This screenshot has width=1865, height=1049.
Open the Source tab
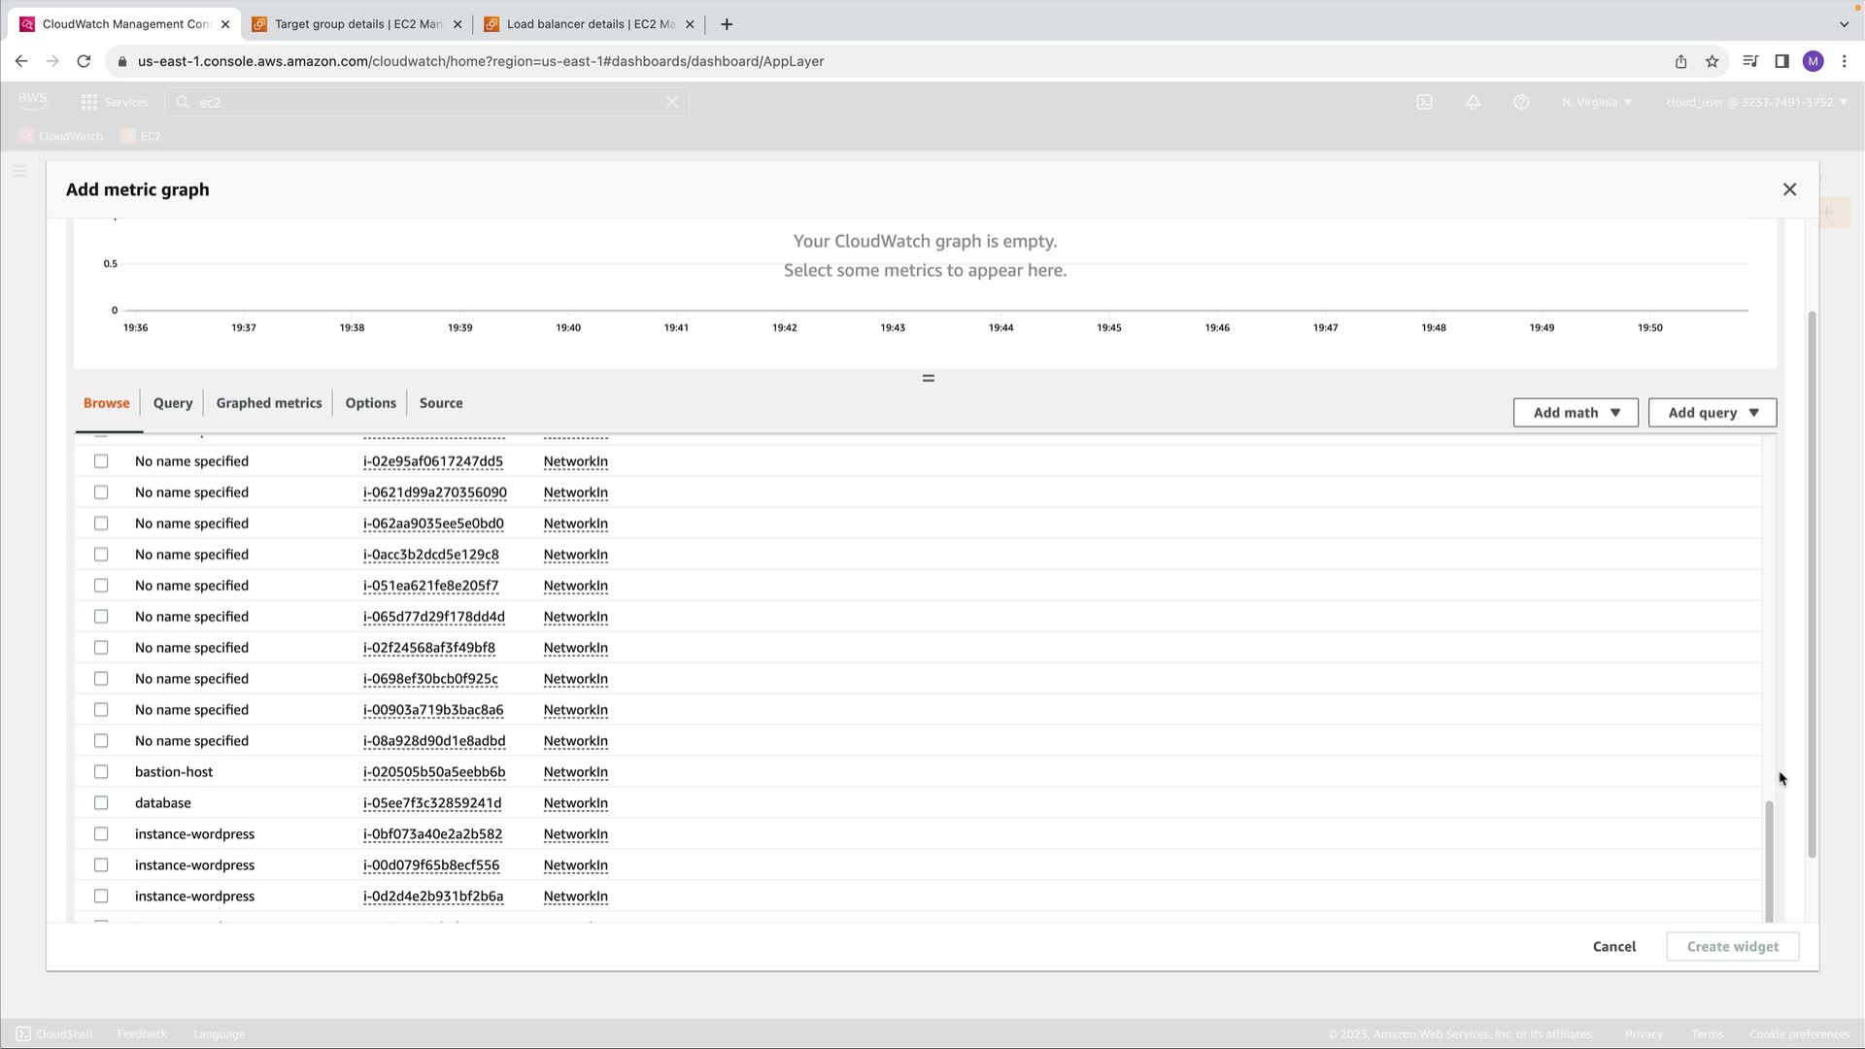[x=440, y=403]
